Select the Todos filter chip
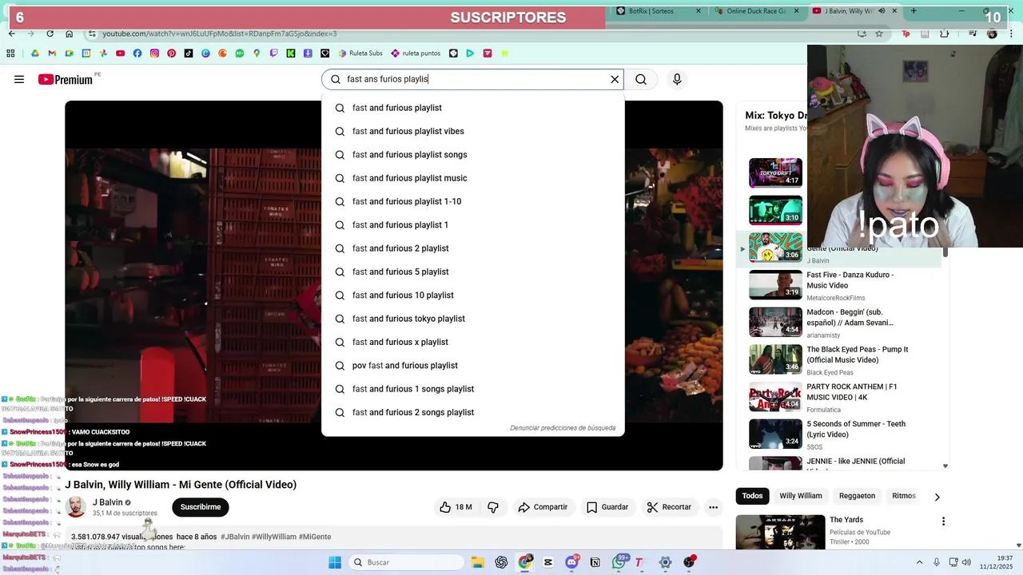This screenshot has height=575, width=1023. 752,496
